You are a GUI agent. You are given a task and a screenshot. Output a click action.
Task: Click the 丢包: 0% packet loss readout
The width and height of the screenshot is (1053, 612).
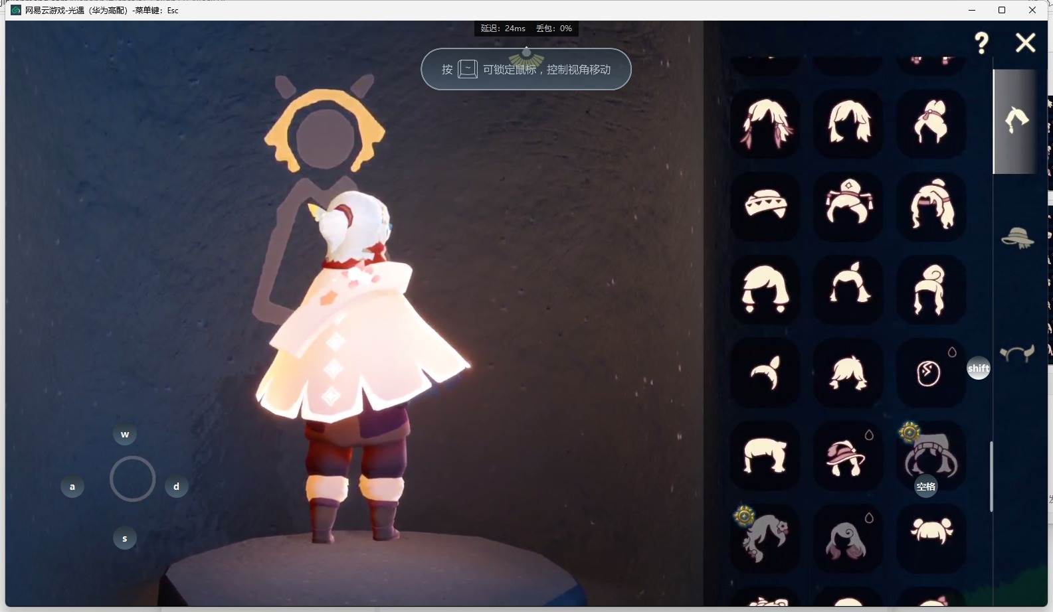(x=554, y=29)
